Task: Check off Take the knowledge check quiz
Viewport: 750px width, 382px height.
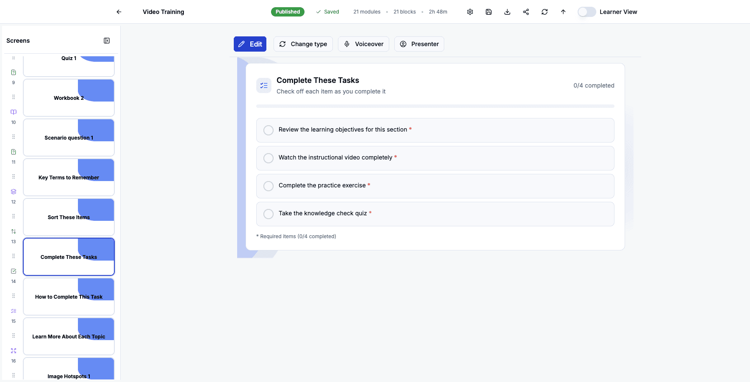Action: pos(268,214)
